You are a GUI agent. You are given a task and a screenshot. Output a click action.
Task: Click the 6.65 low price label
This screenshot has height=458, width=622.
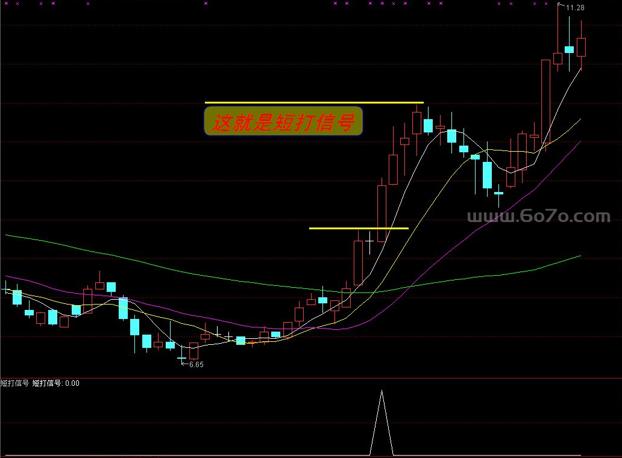(196, 364)
